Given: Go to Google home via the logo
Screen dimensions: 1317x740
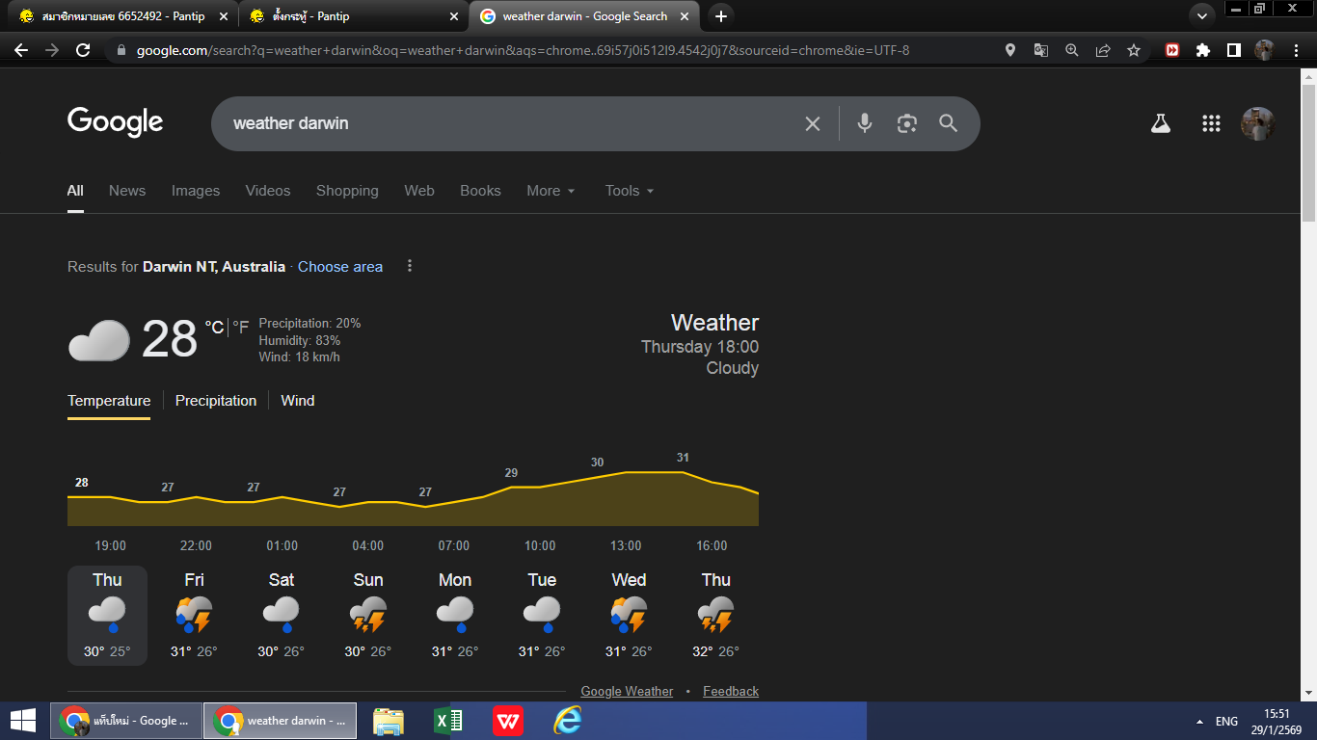Looking at the screenshot, I should pos(116,122).
